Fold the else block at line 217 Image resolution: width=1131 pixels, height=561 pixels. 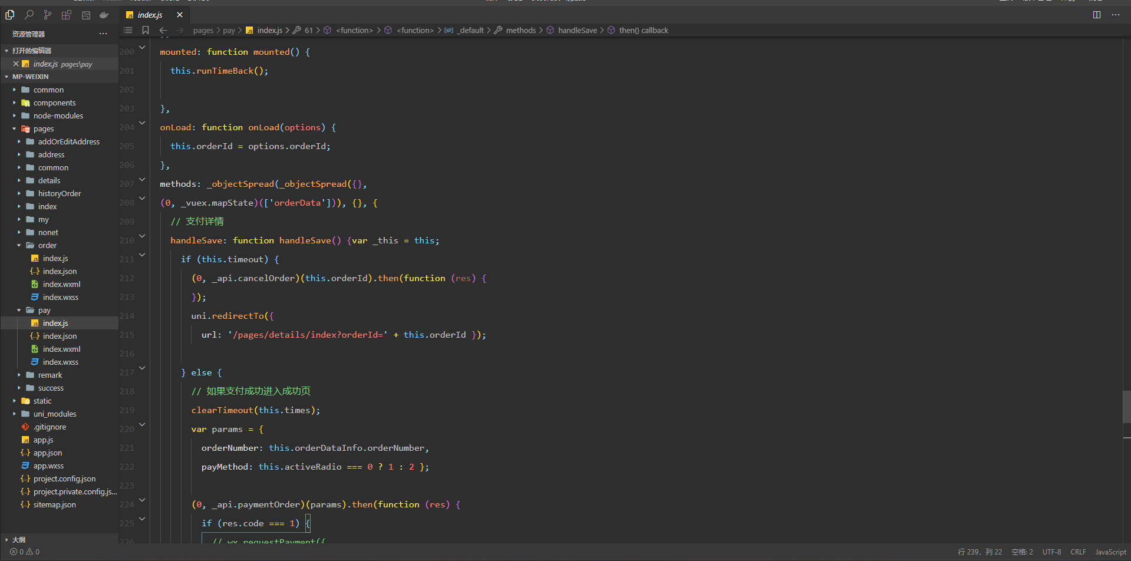pos(142,368)
